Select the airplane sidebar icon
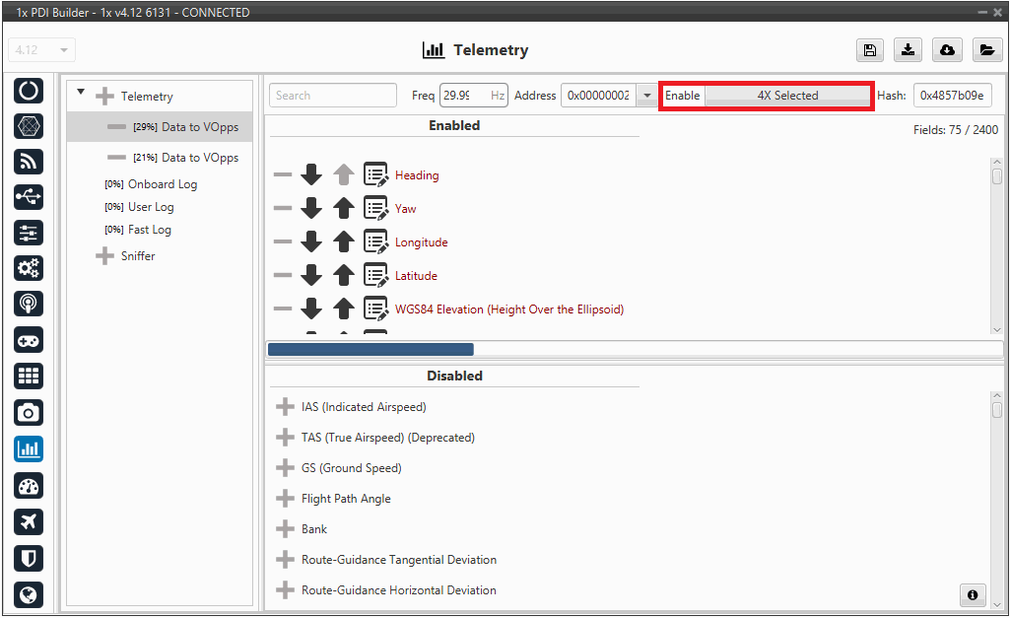Screen dimensions: 1010x618 tap(29, 521)
